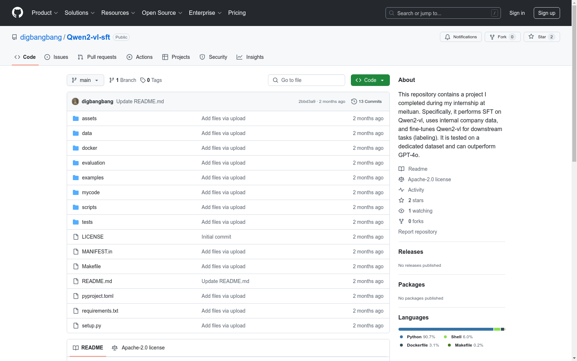Open the README.md file
This screenshot has width=577, height=361.
97,281
